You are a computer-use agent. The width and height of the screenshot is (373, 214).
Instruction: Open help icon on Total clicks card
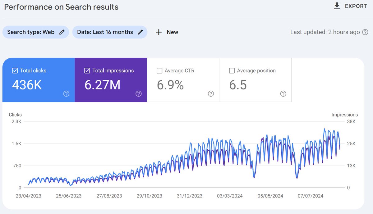click(66, 93)
